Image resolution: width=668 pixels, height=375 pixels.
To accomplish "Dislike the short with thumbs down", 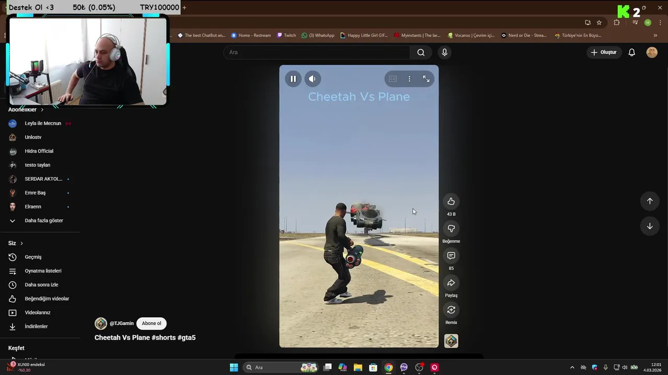I will [451, 229].
